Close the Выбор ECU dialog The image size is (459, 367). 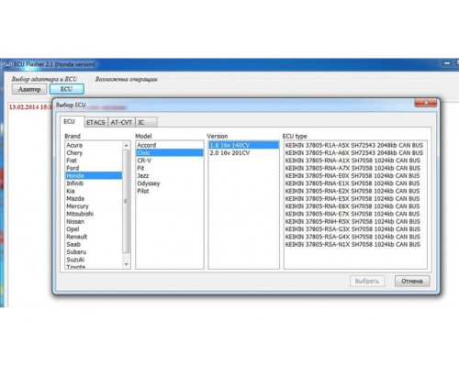(x=426, y=103)
